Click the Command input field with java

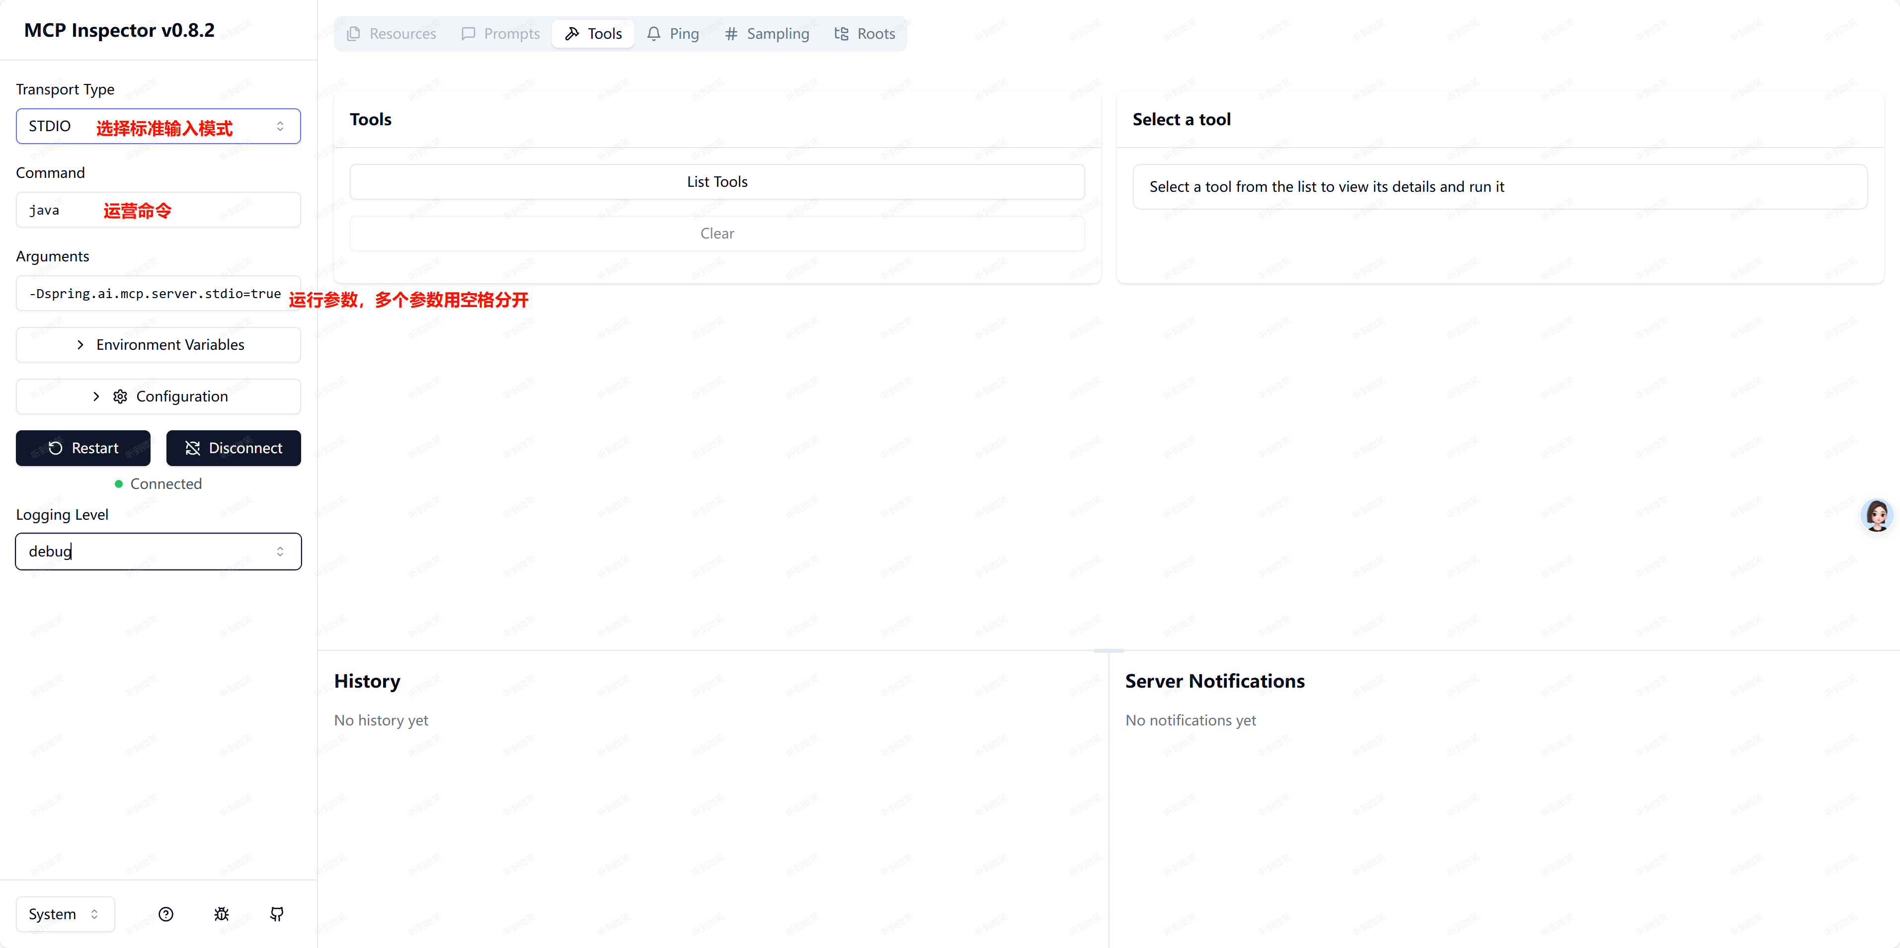158,210
